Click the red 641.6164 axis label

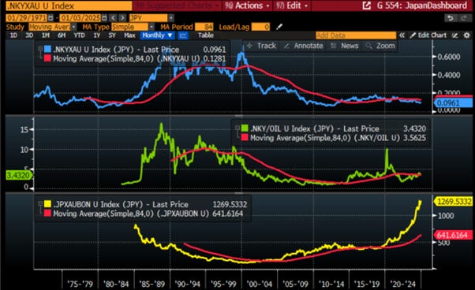click(x=454, y=235)
